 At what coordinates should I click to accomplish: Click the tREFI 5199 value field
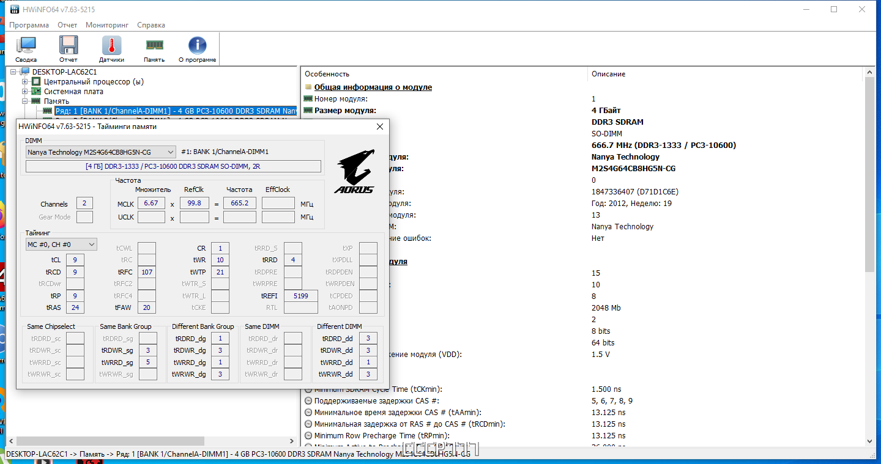(x=301, y=296)
